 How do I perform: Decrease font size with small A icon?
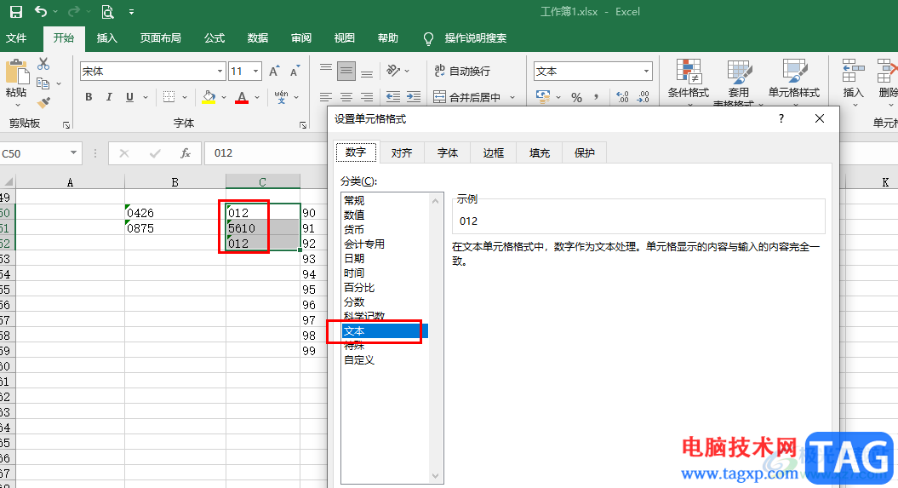295,71
